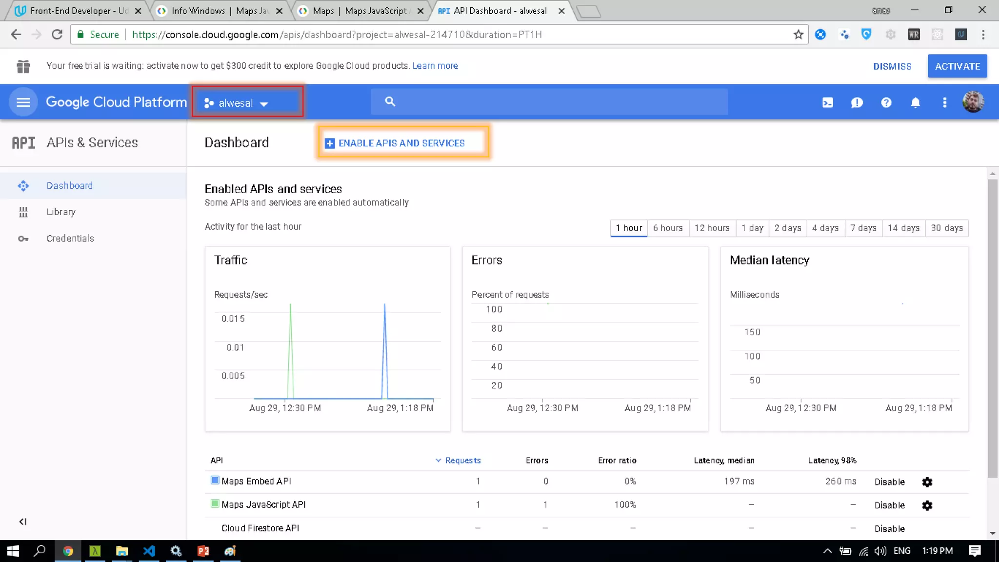Click the Cloud Platform search field
This screenshot has width=999, height=562.
click(556, 101)
